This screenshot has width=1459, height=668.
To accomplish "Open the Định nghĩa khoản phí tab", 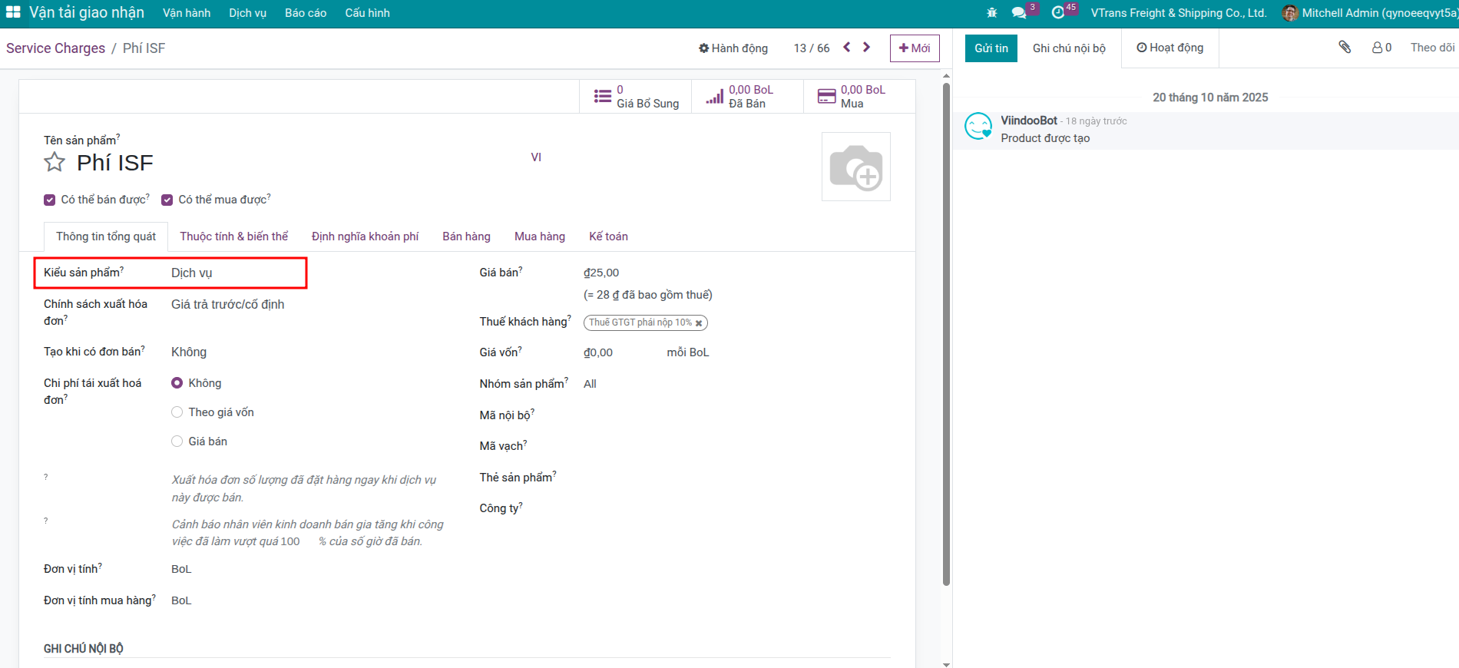I will [365, 236].
